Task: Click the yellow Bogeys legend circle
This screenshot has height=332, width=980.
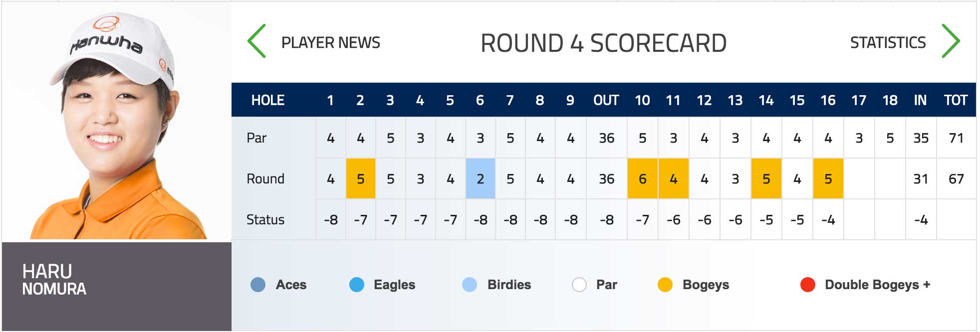Action: tap(665, 285)
